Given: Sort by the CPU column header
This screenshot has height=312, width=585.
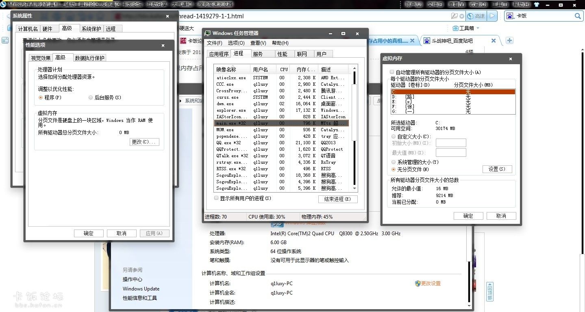Looking at the screenshot, I should [x=284, y=69].
